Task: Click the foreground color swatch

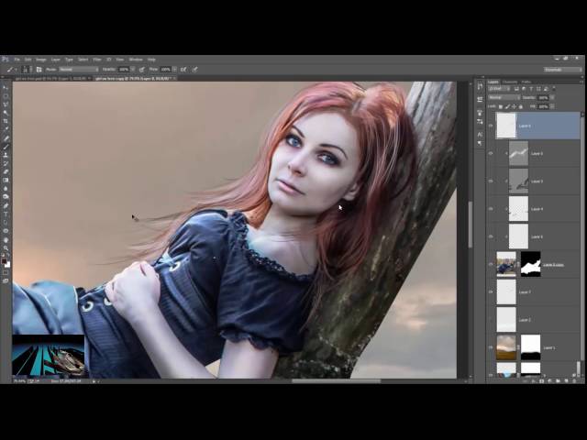Action: (x=4, y=261)
